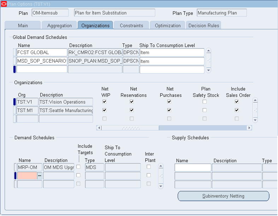The width and height of the screenshot is (278, 216).
Task: Open the Optimization tab
Action: (168, 25)
